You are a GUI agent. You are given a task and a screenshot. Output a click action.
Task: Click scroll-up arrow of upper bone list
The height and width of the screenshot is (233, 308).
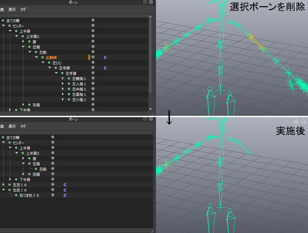pos(150,17)
